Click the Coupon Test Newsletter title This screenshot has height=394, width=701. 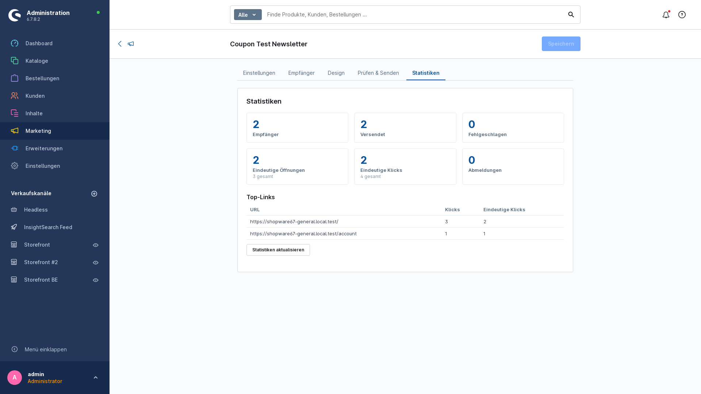click(269, 44)
